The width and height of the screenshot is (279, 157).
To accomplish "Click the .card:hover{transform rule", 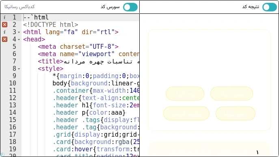I will (x=96, y=149).
